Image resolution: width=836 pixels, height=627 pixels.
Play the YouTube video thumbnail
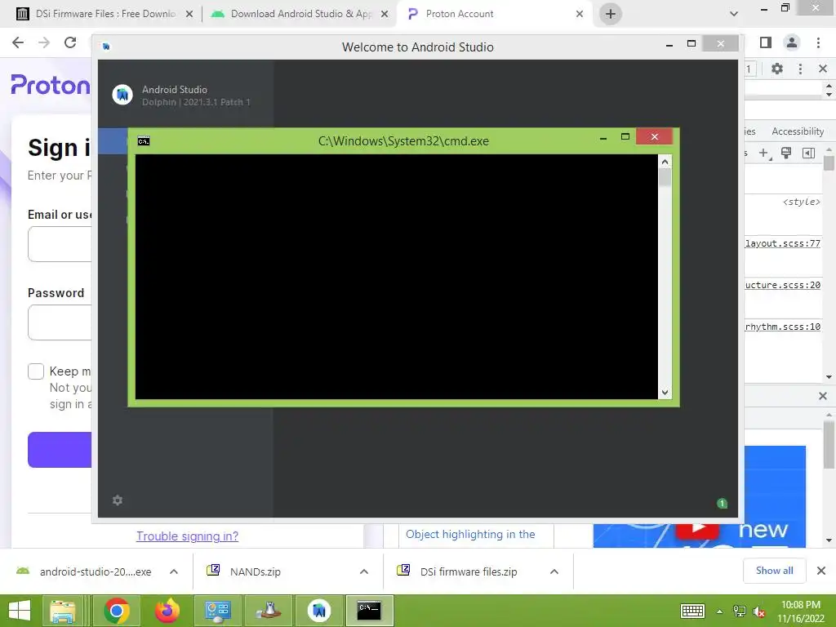pyautogui.click(x=698, y=530)
